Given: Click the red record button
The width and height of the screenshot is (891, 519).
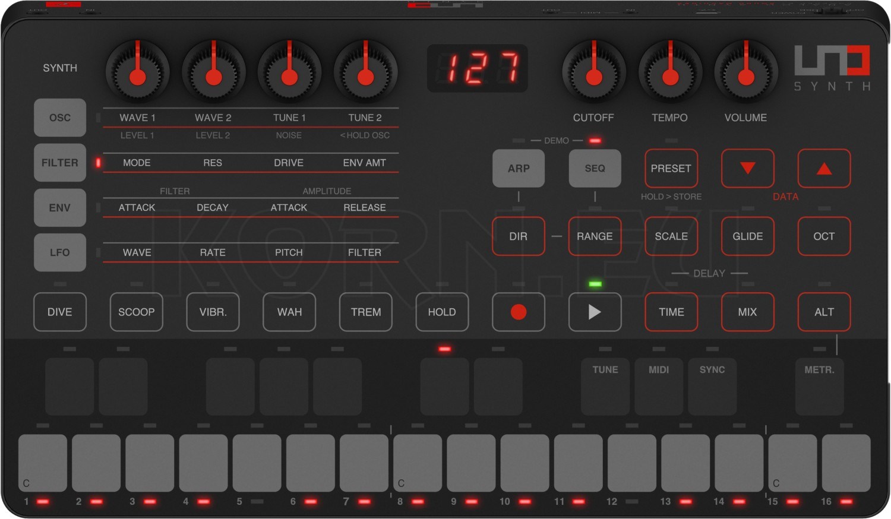Looking at the screenshot, I should [x=519, y=312].
